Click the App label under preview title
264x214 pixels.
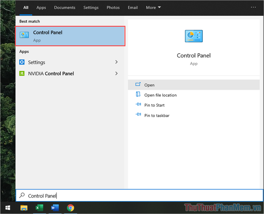[x=193, y=64]
